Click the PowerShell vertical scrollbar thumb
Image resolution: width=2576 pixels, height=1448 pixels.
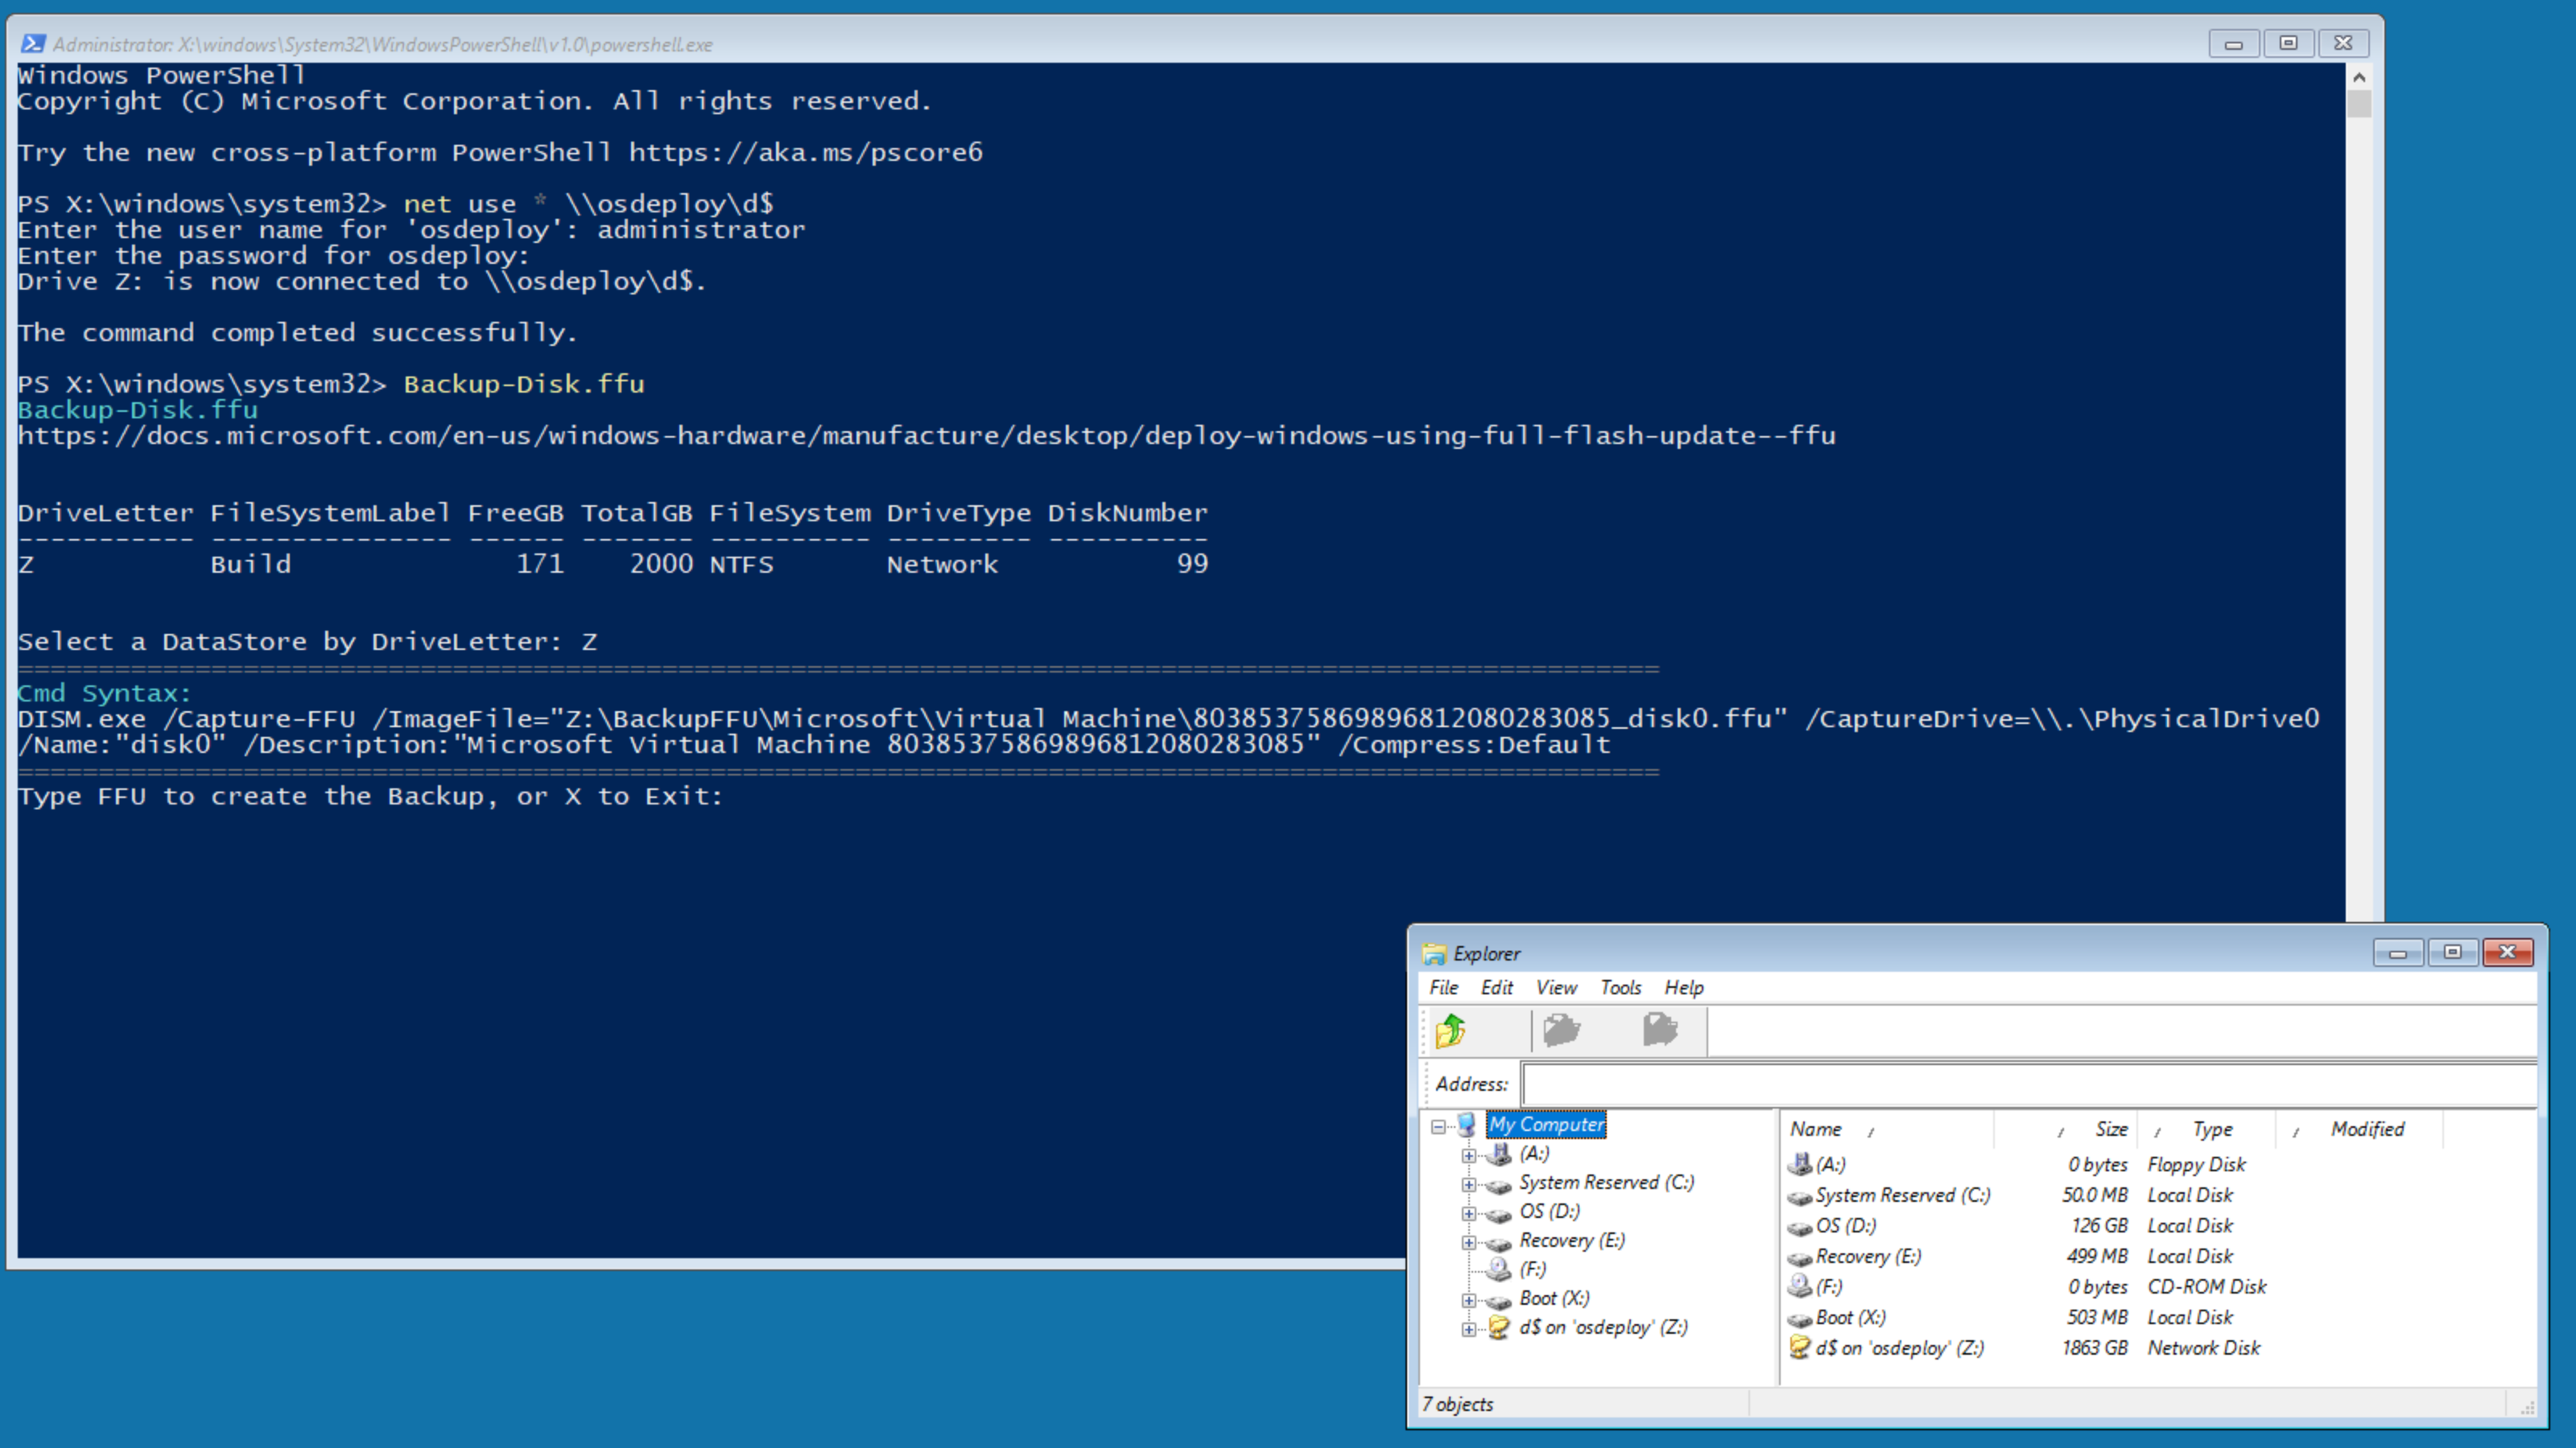pyautogui.click(x=2359, y=104)
